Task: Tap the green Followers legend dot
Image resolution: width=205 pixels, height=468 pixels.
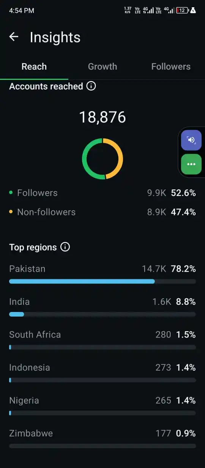Action: [x=11, y=193]
